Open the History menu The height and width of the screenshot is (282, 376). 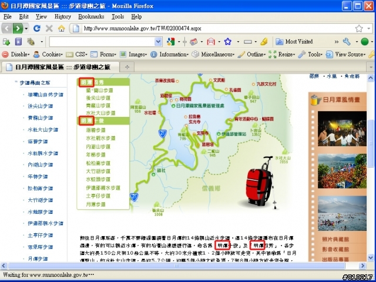pyautogui.click(x=63, y=16)
